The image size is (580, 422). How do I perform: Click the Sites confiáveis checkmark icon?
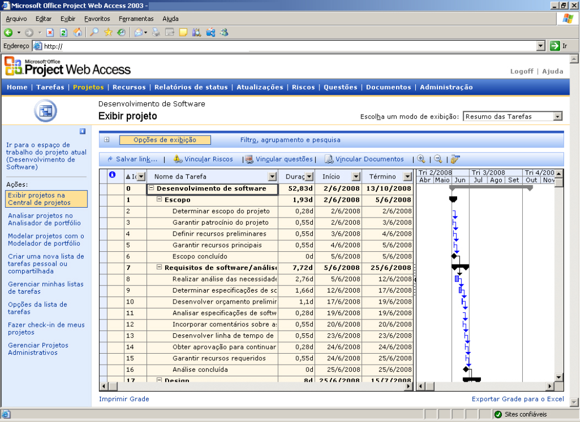click(x=498, y=414)
